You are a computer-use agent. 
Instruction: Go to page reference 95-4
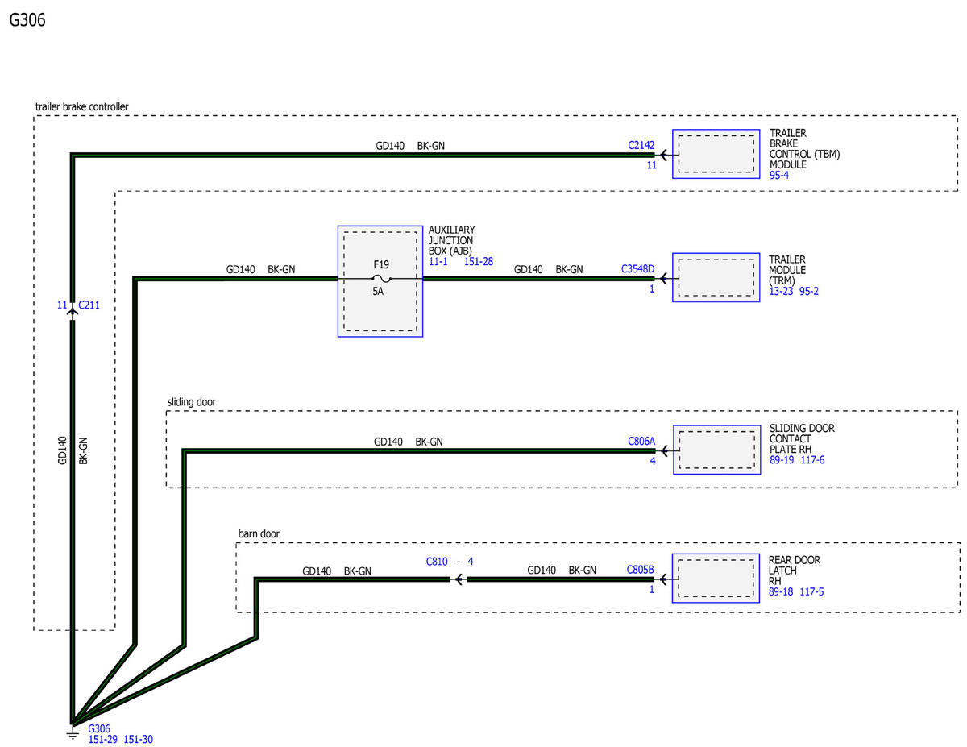point(780,174)
